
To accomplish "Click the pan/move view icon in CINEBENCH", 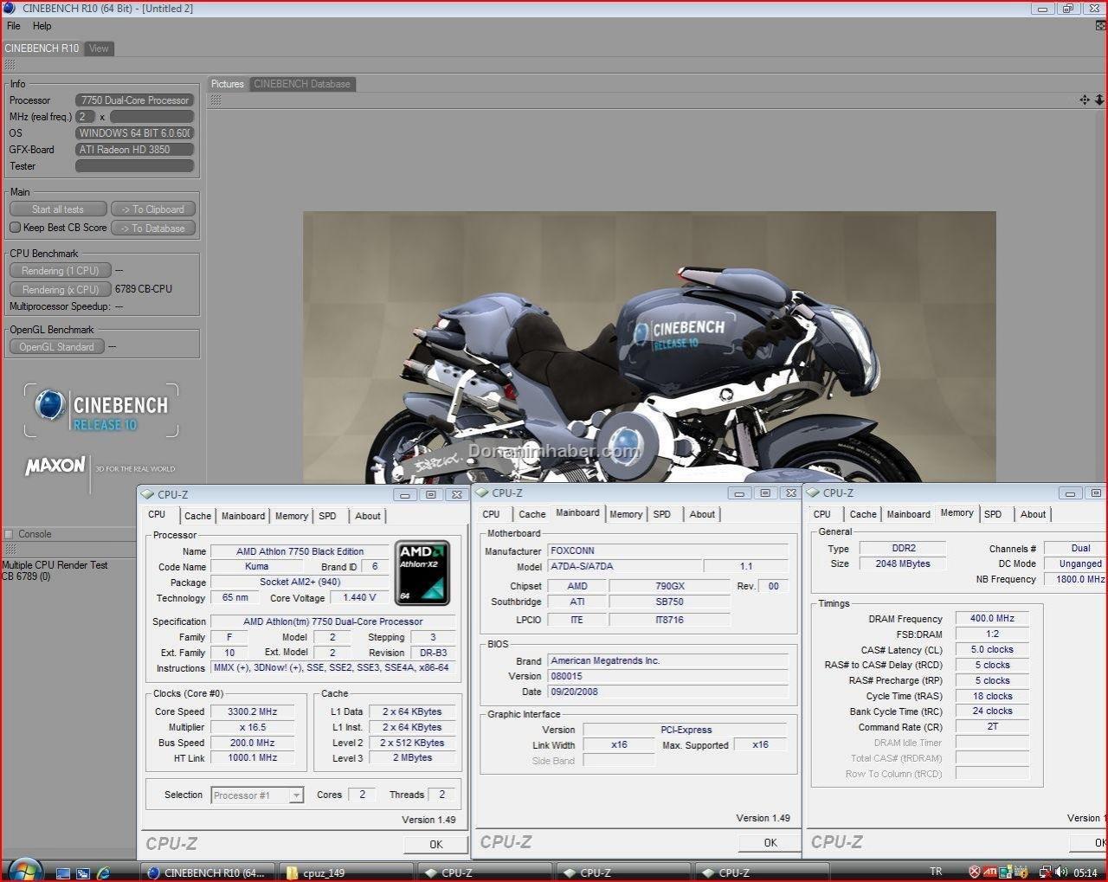I will [1085, 100].
